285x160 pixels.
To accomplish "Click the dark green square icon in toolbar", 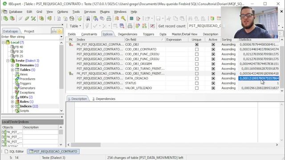I will pos(131,18).
